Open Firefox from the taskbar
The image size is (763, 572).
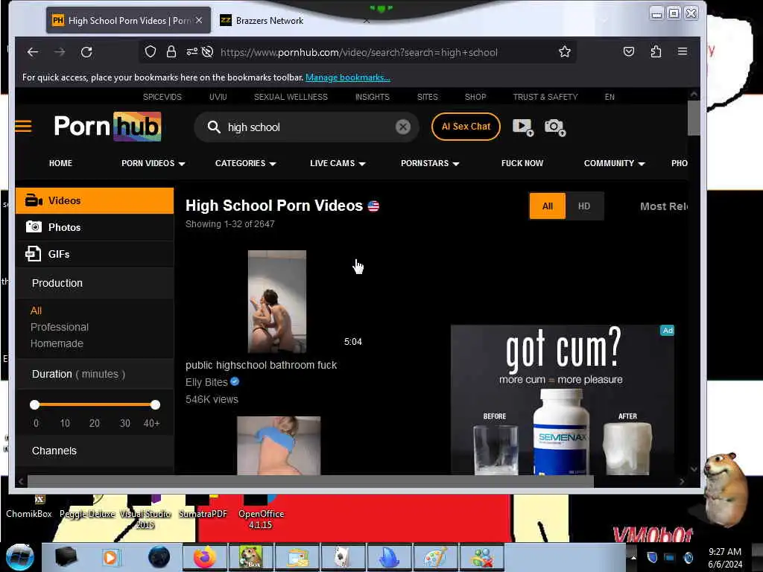click(205, 557)
